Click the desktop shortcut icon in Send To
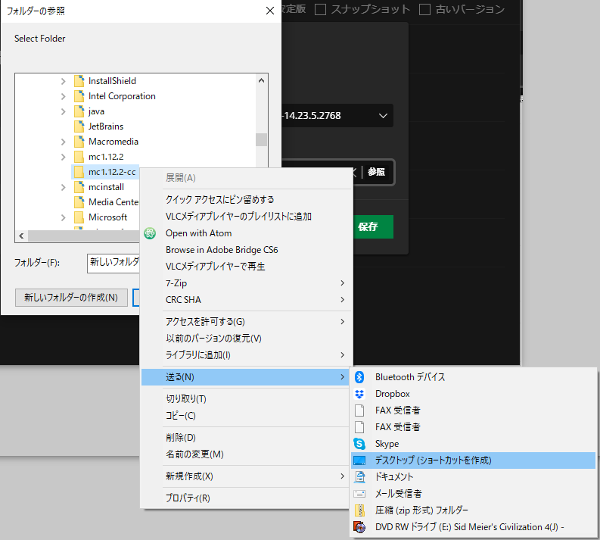Viewport: 600px width, 540px height. [x=359, y=460]
